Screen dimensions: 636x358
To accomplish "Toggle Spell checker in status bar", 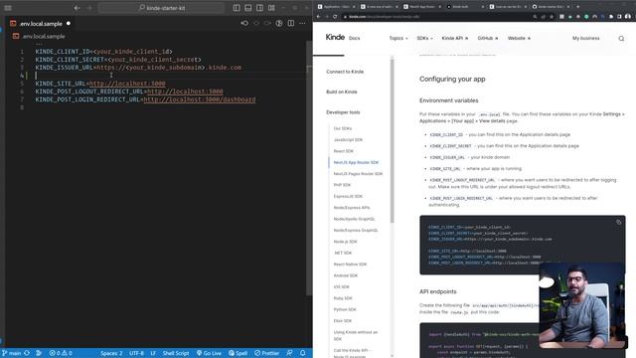I will click(x=238, y=353).
